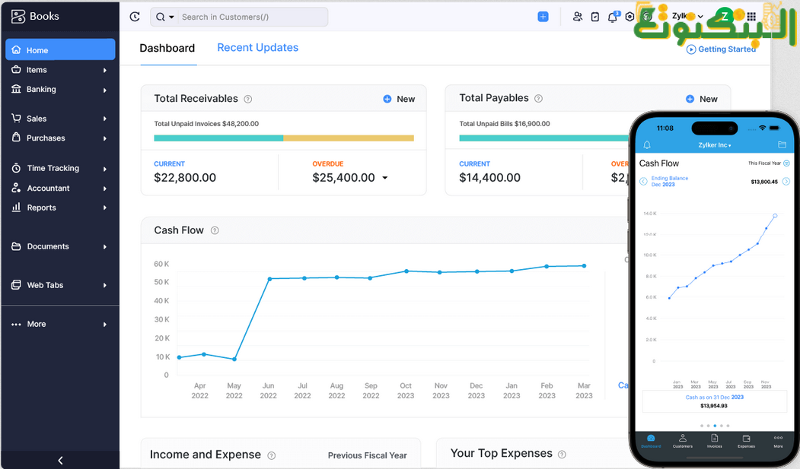Screen dimensions: 800x469
Task: Open the Previous Fiscal Year period selector
Action: click(x=368, y=456)
